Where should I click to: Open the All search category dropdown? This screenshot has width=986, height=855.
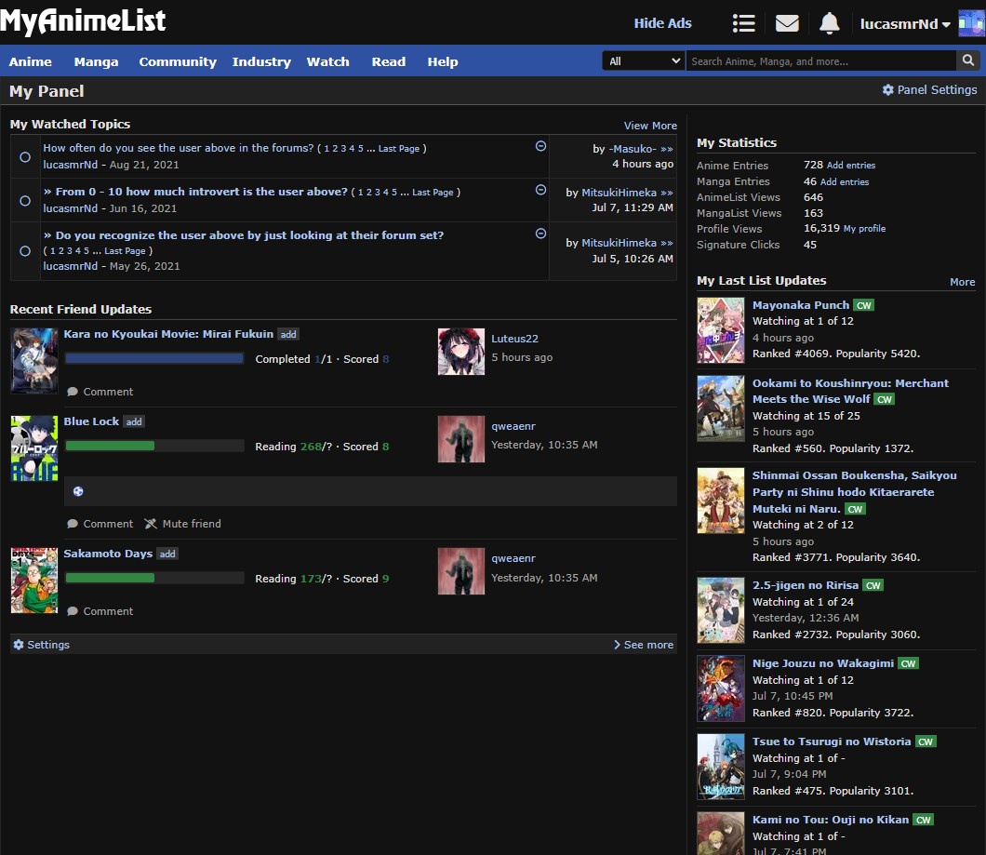(644, 61)
